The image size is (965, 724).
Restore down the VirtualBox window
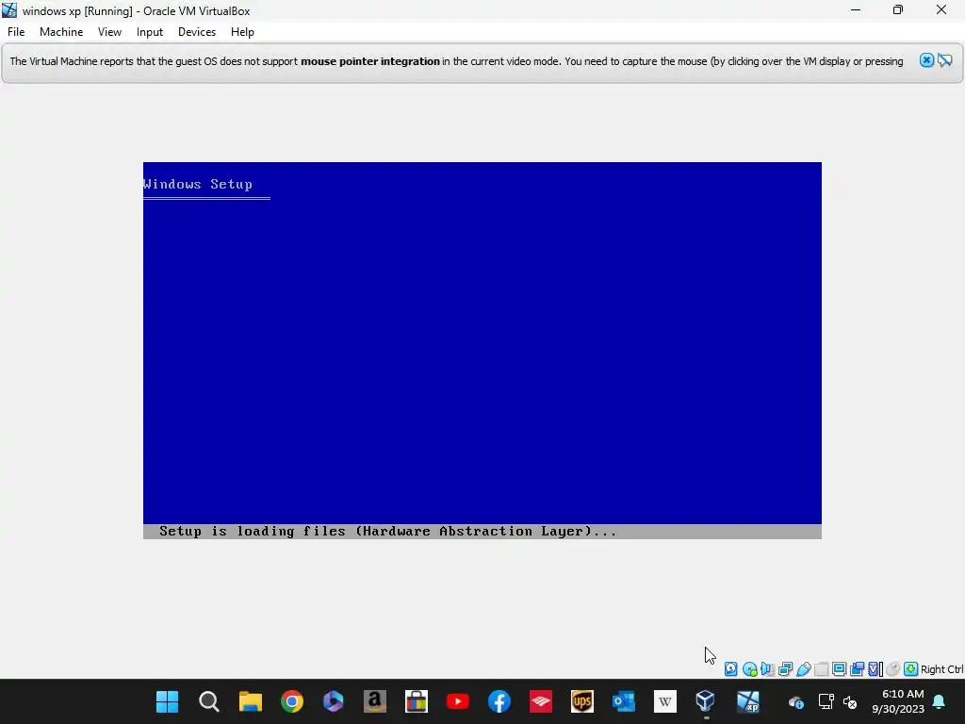[898, 9]
